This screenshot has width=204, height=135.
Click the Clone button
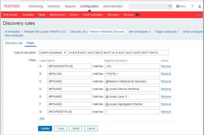60,129
